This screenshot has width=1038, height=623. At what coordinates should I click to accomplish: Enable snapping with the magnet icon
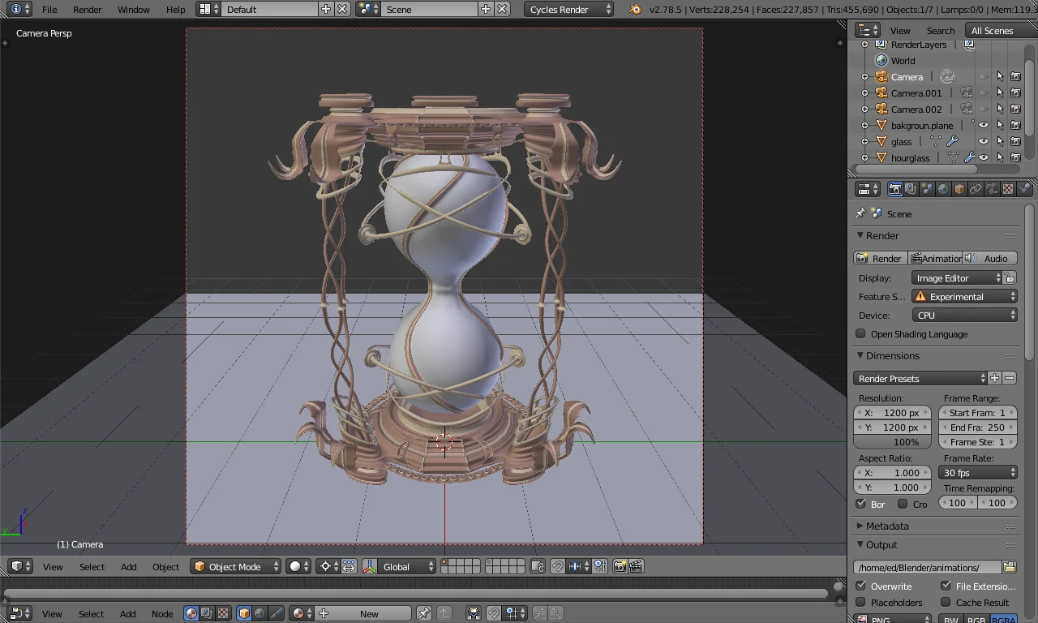(x=559, y=566)
